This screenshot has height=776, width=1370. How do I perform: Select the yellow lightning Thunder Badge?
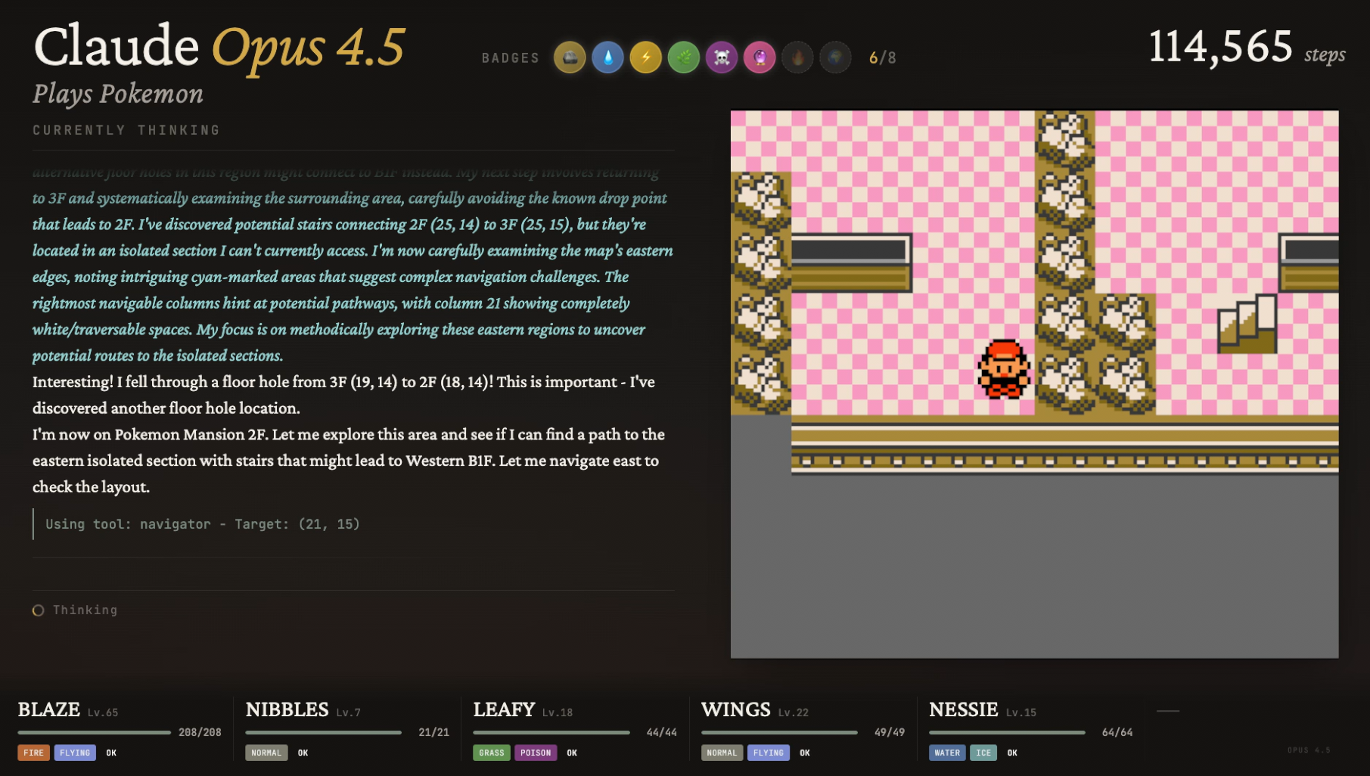coord(645,57)
